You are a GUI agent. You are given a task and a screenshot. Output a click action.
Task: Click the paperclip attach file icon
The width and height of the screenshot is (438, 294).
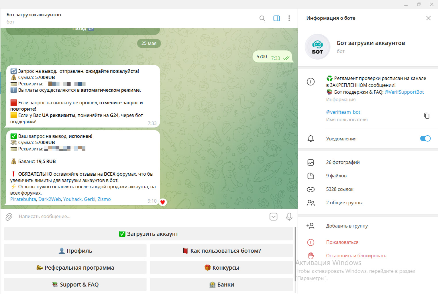9,217
